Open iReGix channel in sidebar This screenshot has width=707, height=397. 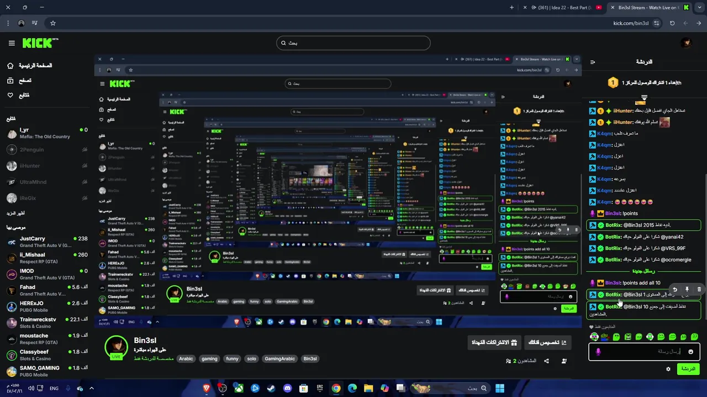(47, 198)
